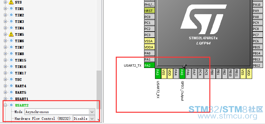This screenshot has height=124, width=265.
Task: Select the TIM17 peripheral label
Action: coord(21,73)
